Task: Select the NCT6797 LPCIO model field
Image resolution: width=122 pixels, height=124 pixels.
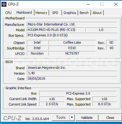Action: click(72, 53)
